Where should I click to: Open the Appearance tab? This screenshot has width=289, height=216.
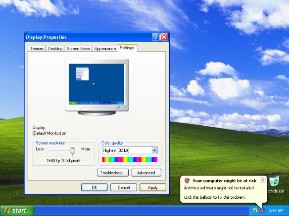coord(105,48)
